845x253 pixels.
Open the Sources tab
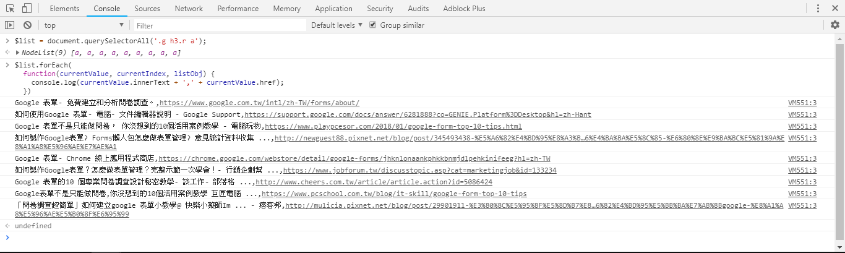pos(147,9)
